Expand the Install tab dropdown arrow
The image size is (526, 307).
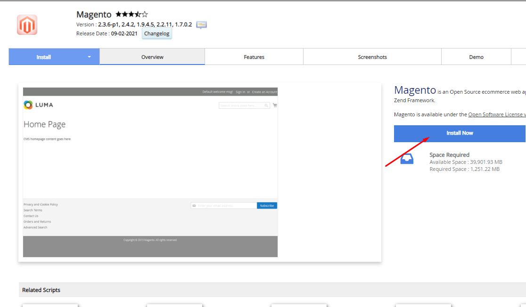pyautogui.click(x=89, y=57)
